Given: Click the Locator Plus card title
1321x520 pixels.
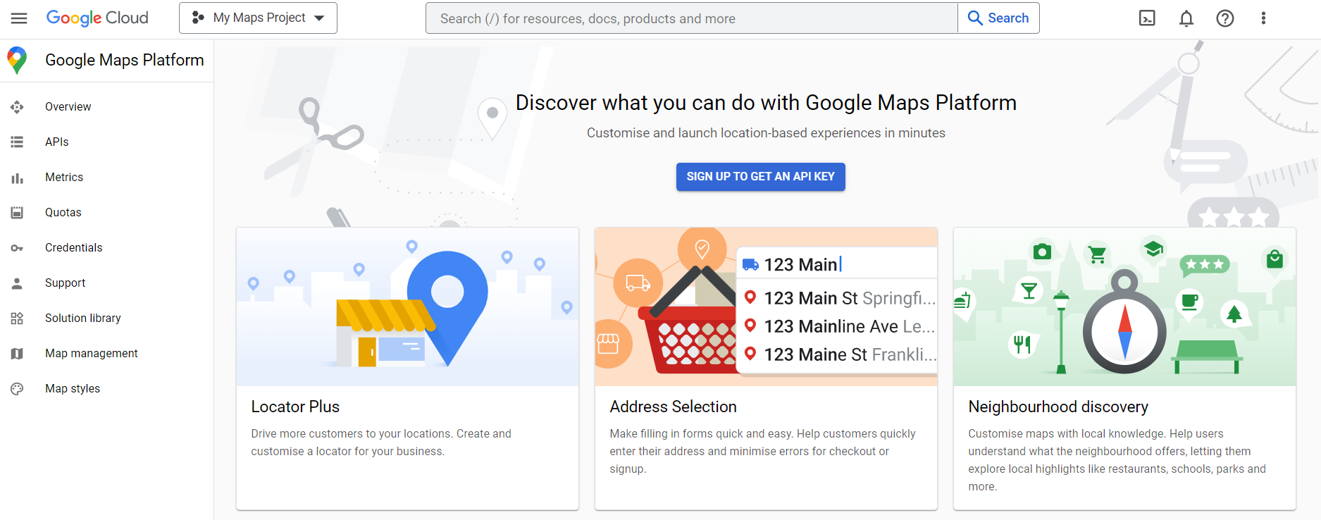Looking at the screenshot, I should [x=295, y=407].
